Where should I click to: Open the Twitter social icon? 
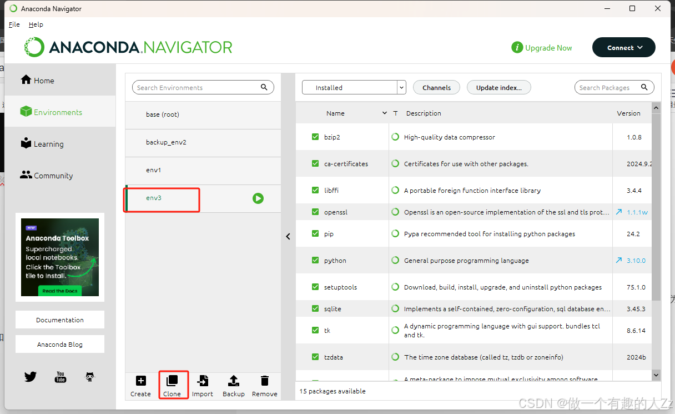(x=31, y=377)
